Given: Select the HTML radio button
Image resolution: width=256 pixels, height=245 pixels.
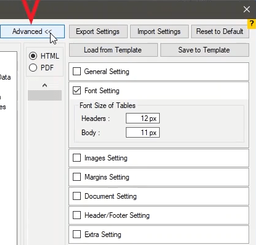Looking at the screenshot, I should pyautogui.click(x=33, y=56).
